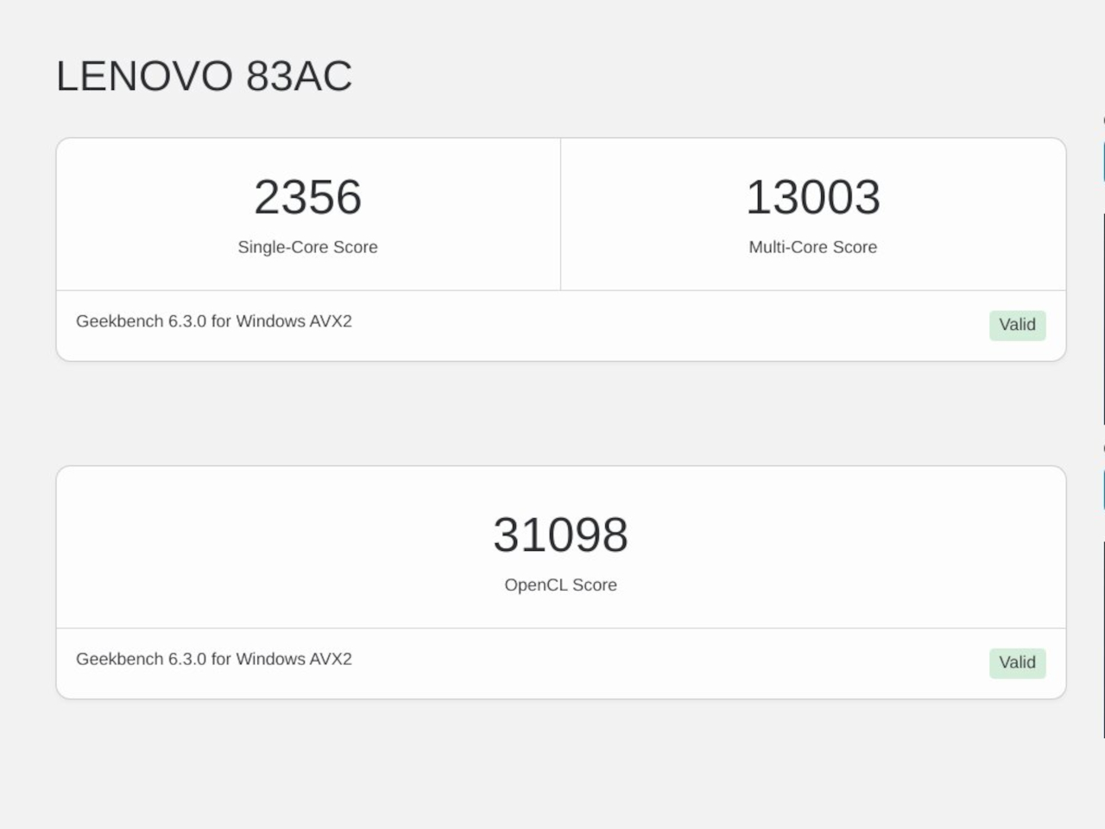Click the AVX2 word in the CPU card footer

point(330,321)
